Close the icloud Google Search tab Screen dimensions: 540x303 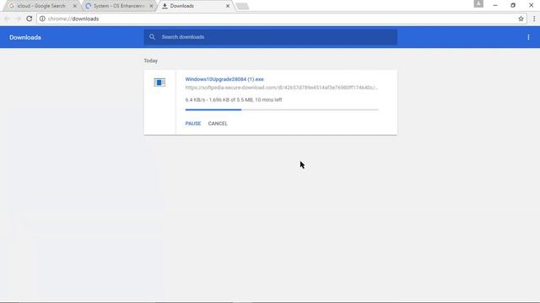[75, 6]
